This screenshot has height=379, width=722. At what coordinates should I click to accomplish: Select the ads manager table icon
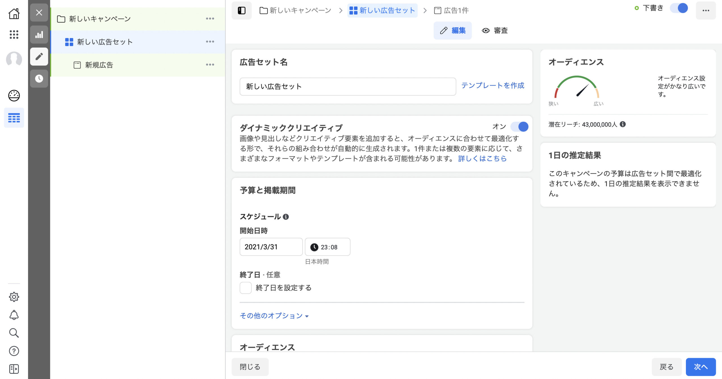point(14,118)
